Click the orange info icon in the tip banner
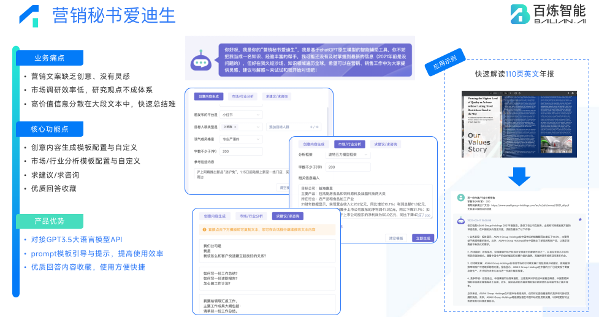Image resolution: width=599 pixels, height=317 pixels. pos(204,229)
